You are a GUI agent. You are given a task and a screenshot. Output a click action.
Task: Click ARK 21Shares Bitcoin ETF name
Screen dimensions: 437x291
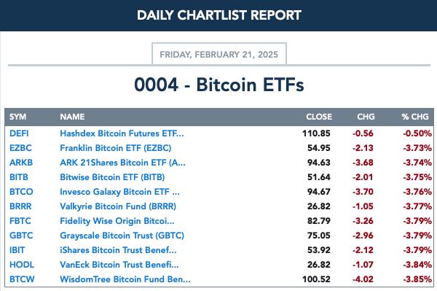tap(122, 163)
